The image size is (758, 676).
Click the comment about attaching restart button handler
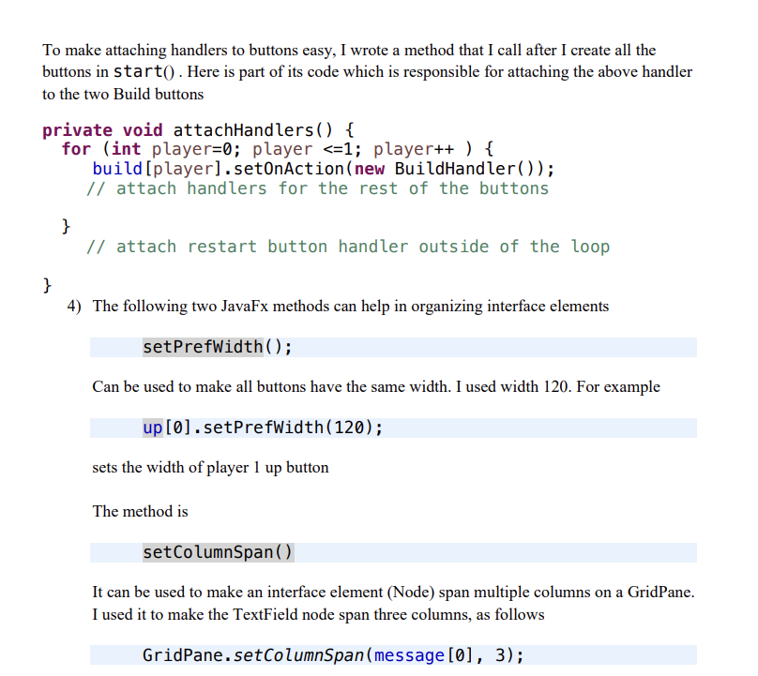tap(347, 246)
